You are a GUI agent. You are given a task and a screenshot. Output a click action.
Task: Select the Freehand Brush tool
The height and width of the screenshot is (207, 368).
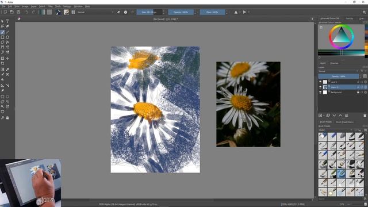tap(2, 32)
